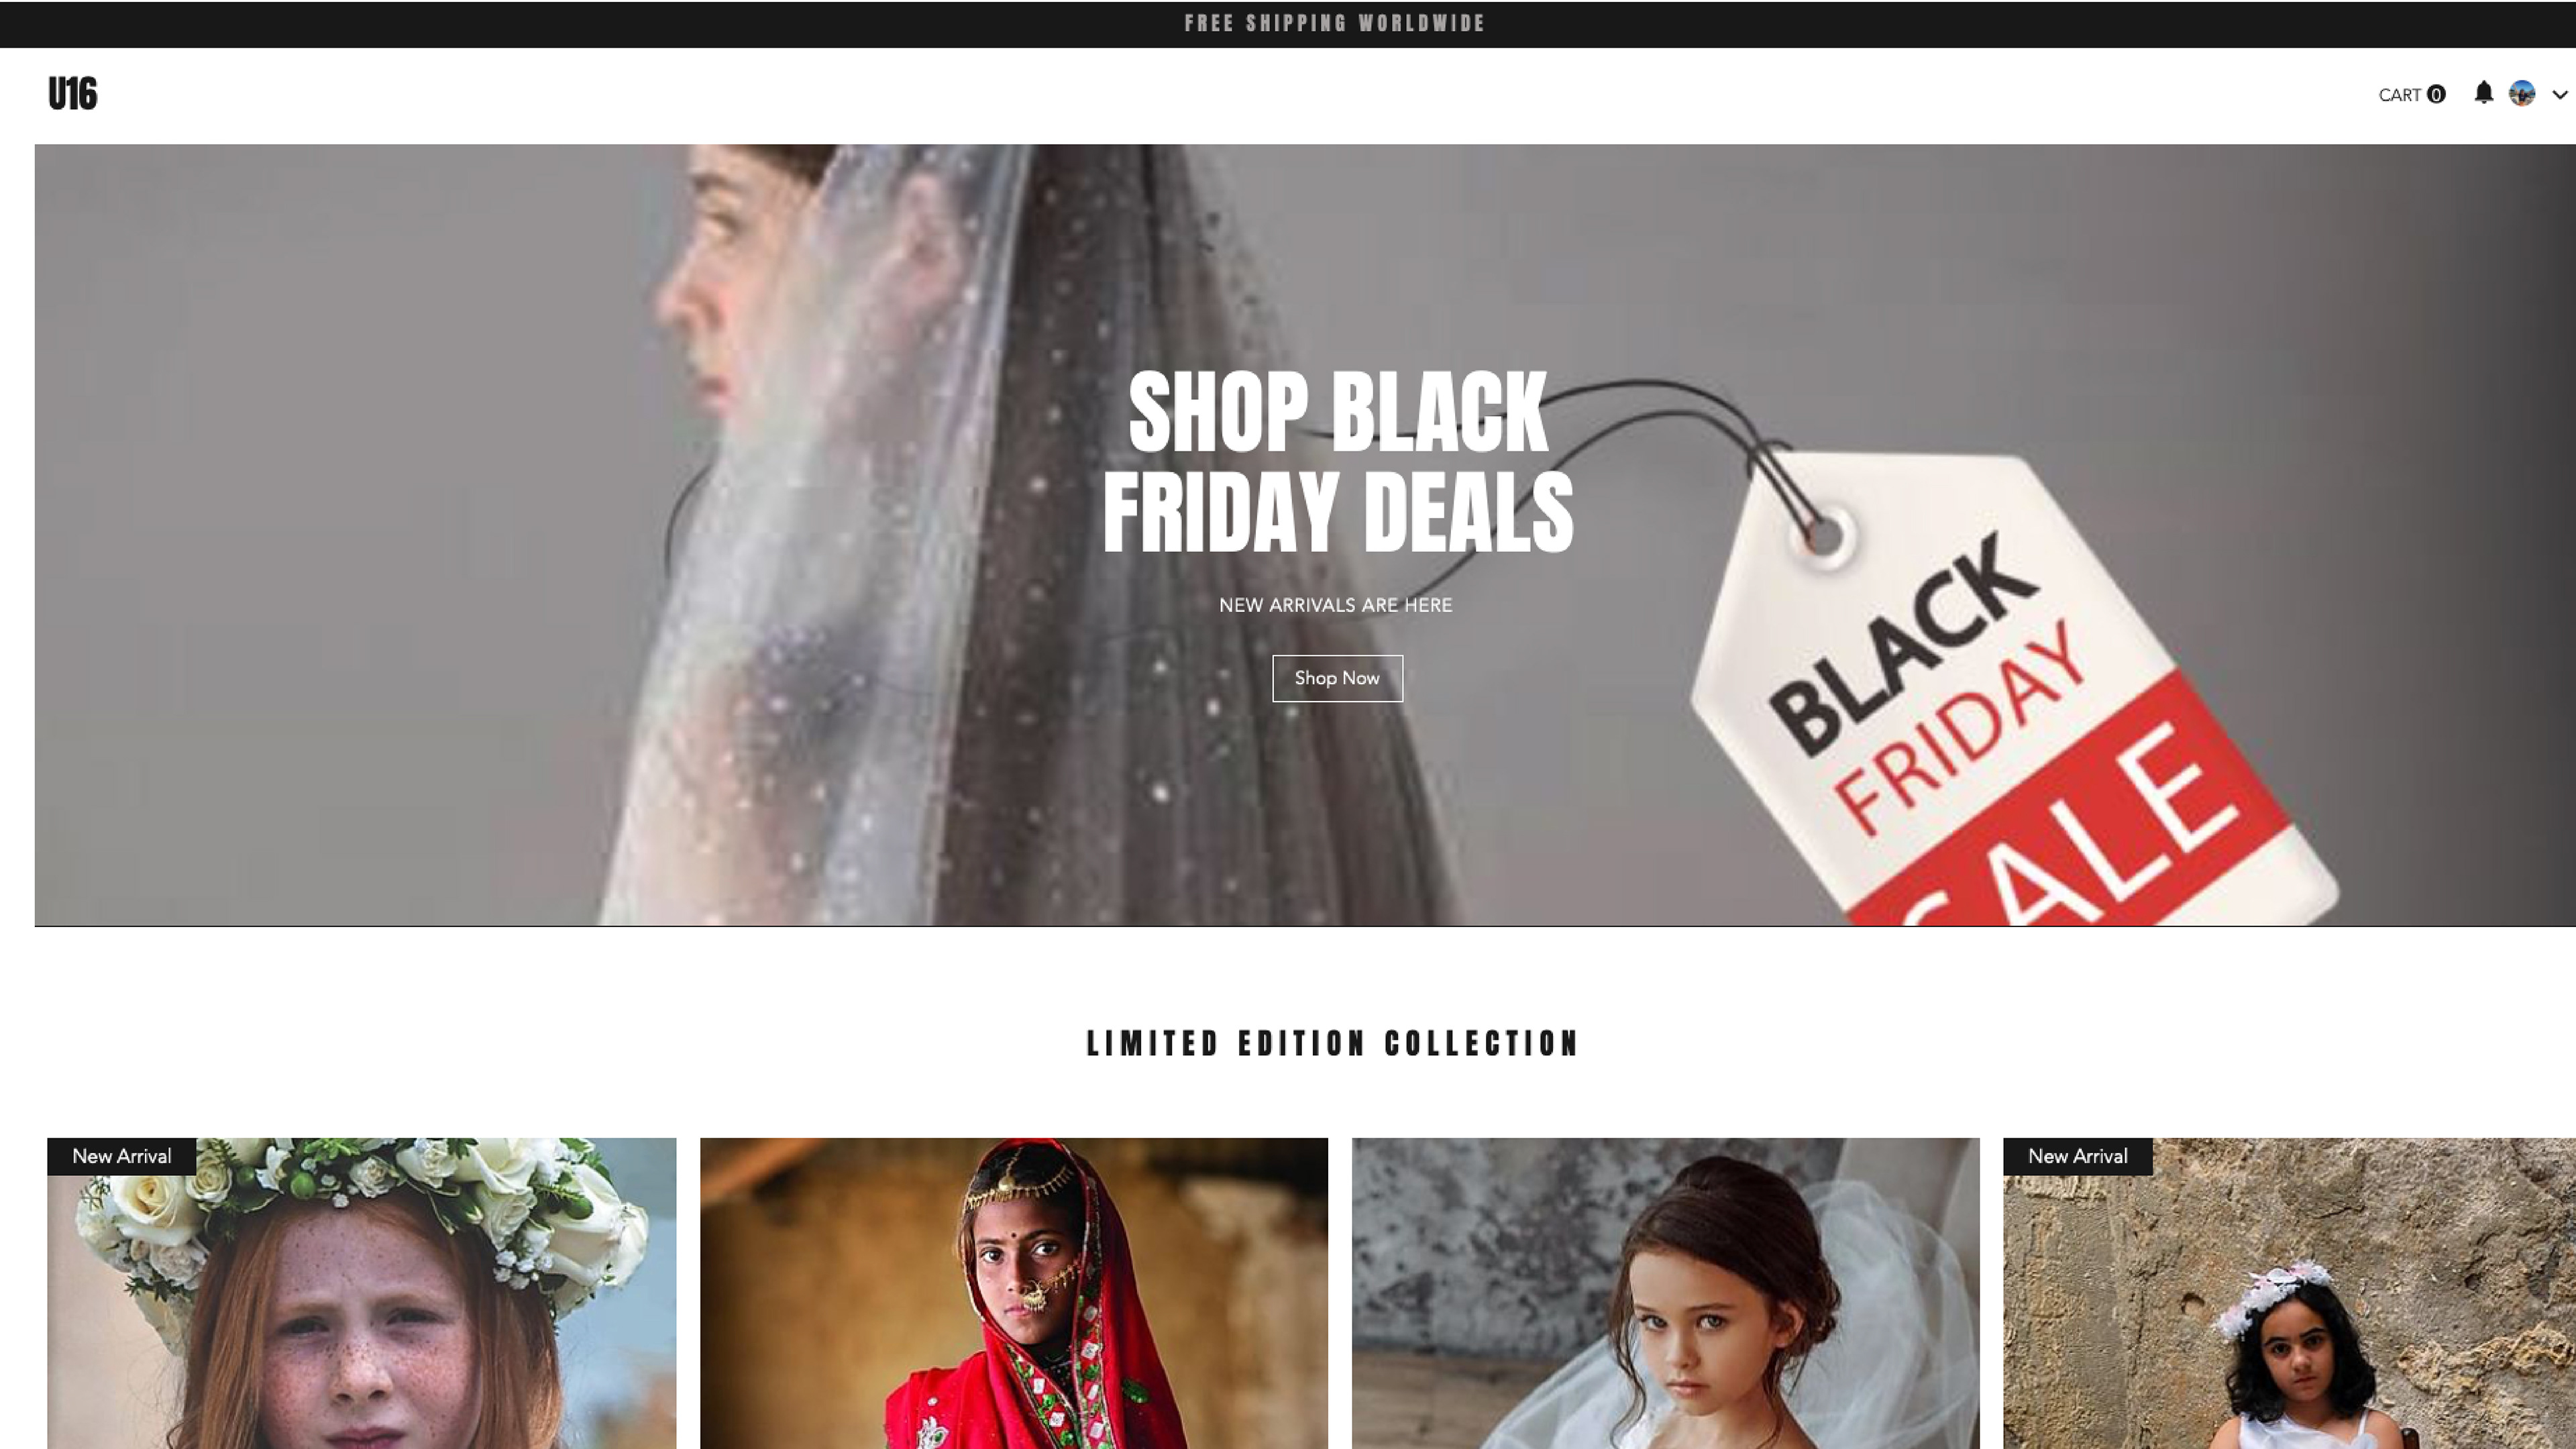
Task: Click the NEW ARRIVALS ARE HERE subtitle
Action: (1335, 605)
